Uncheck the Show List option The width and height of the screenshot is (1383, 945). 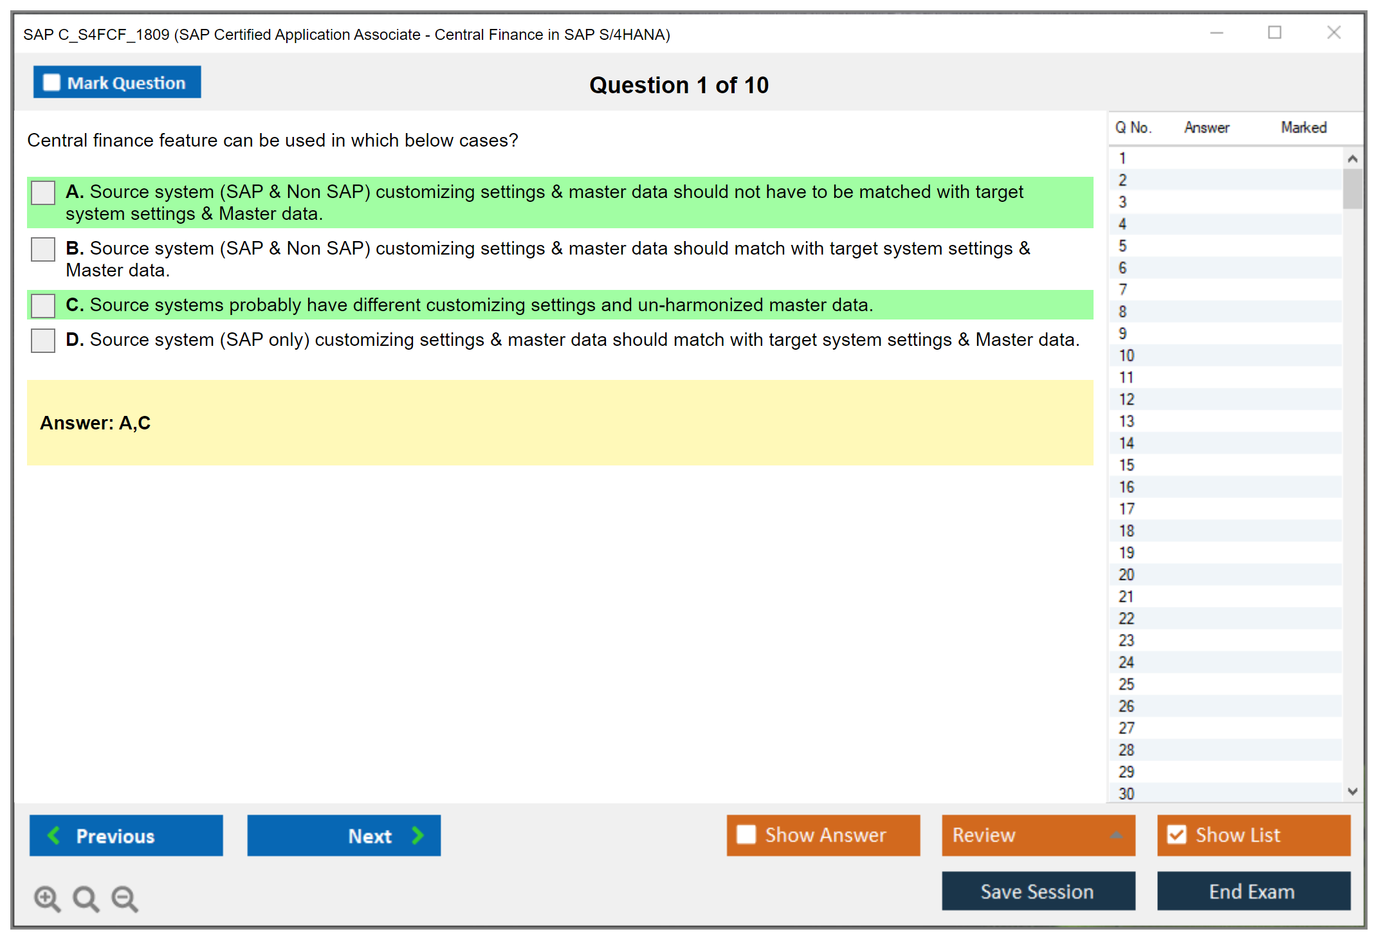tap(1177, 834)
